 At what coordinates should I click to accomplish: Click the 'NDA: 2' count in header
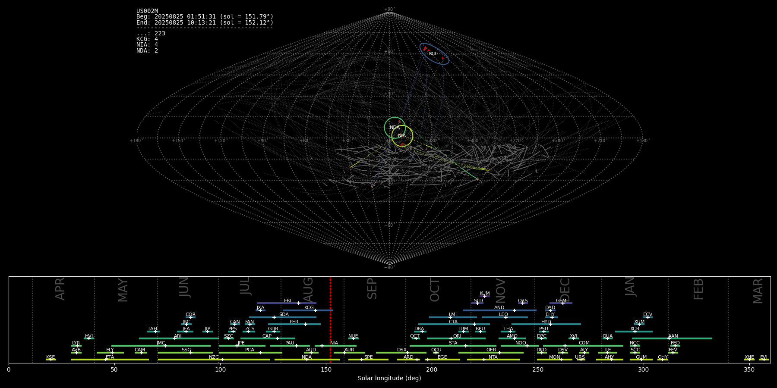click(147, 51)
